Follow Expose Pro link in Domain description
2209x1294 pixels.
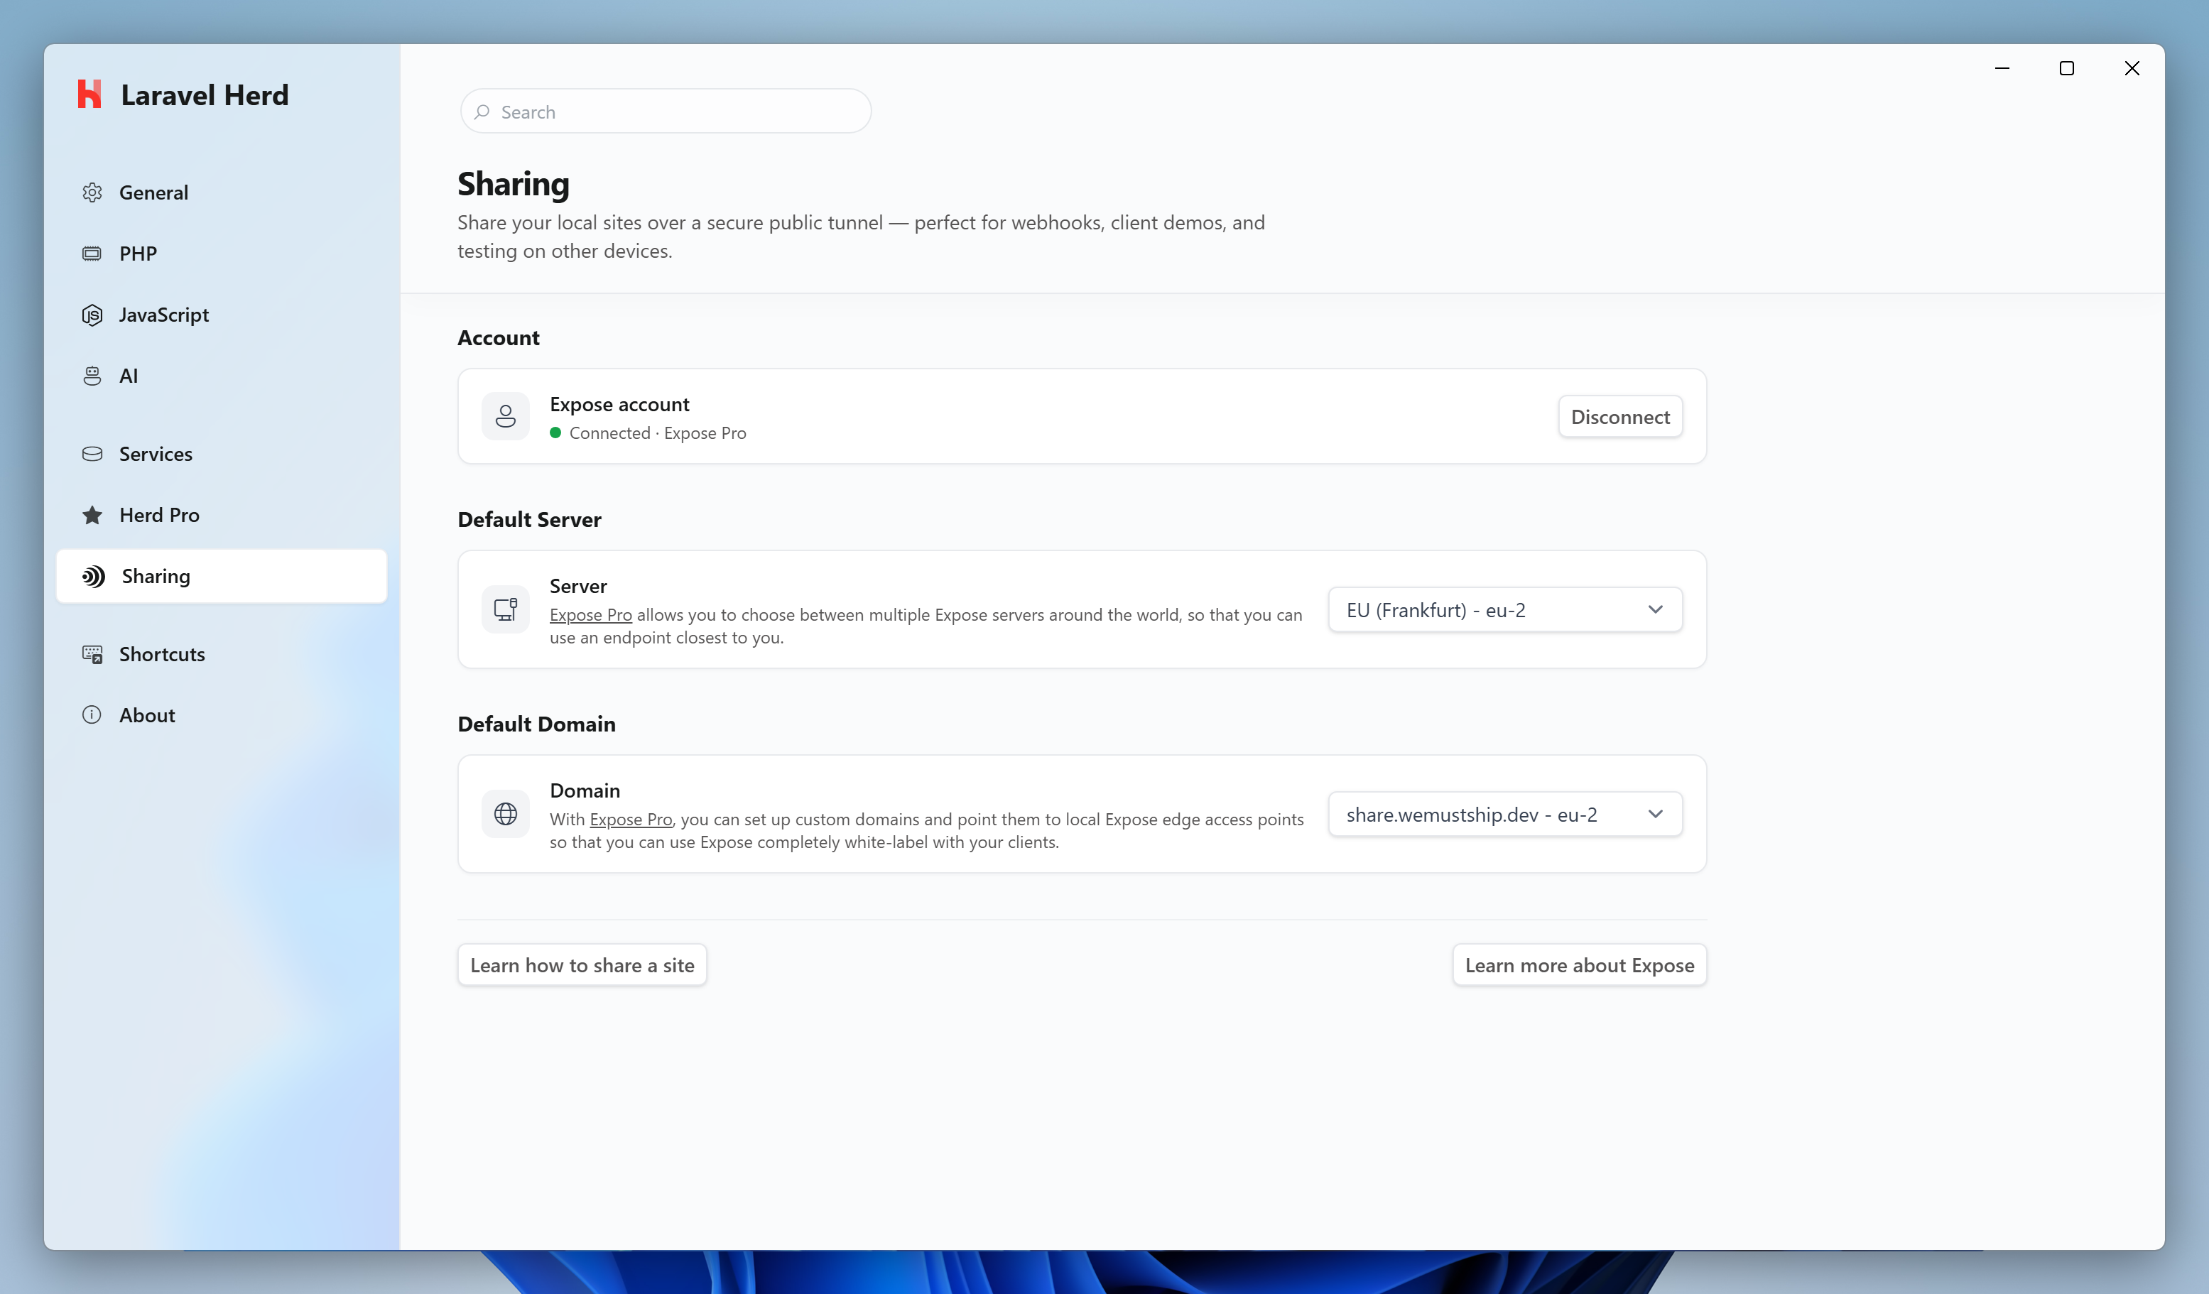[631, 819]
